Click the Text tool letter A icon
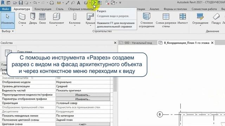This screenshot has width=225, height=126. (x=78, y=3)
